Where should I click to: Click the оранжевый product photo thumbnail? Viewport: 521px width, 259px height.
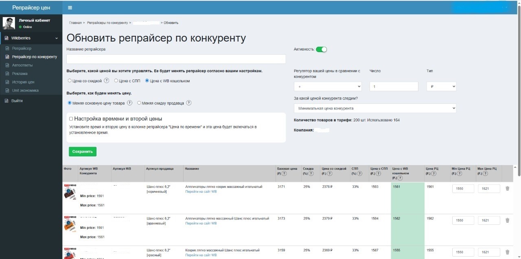pos(70,224)
